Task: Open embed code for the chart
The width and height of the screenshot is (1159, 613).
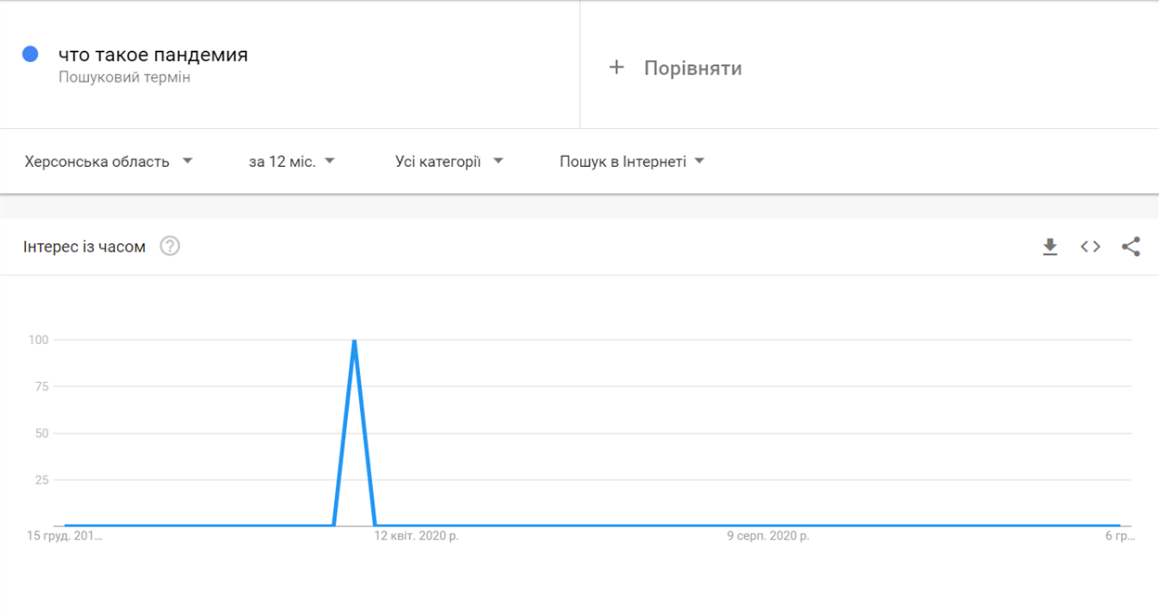Action: click(x=1090, y=247)
